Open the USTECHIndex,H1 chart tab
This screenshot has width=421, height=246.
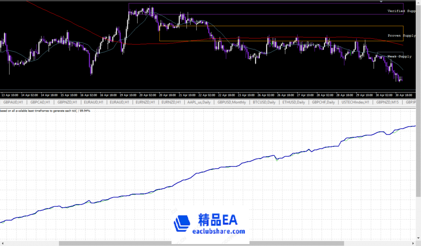[355, 102]
